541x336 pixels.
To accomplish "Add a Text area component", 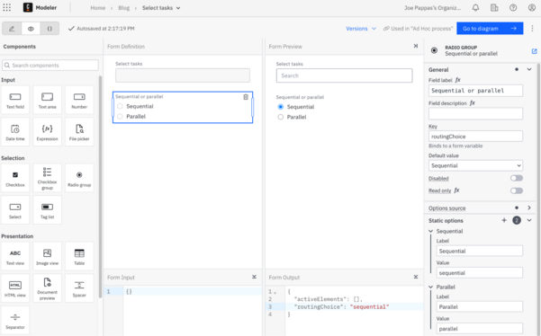I will click(x=48, y=100).
